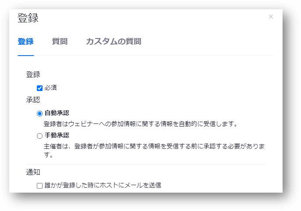
Task: Click the 承認 section heading
Action: pos(33,100)
